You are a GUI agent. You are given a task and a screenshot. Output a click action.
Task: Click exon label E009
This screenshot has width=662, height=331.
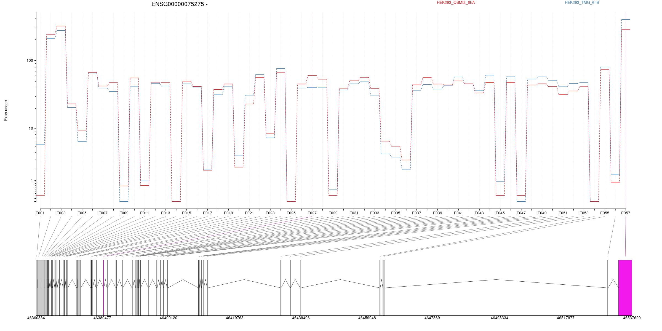click(124, 213)
